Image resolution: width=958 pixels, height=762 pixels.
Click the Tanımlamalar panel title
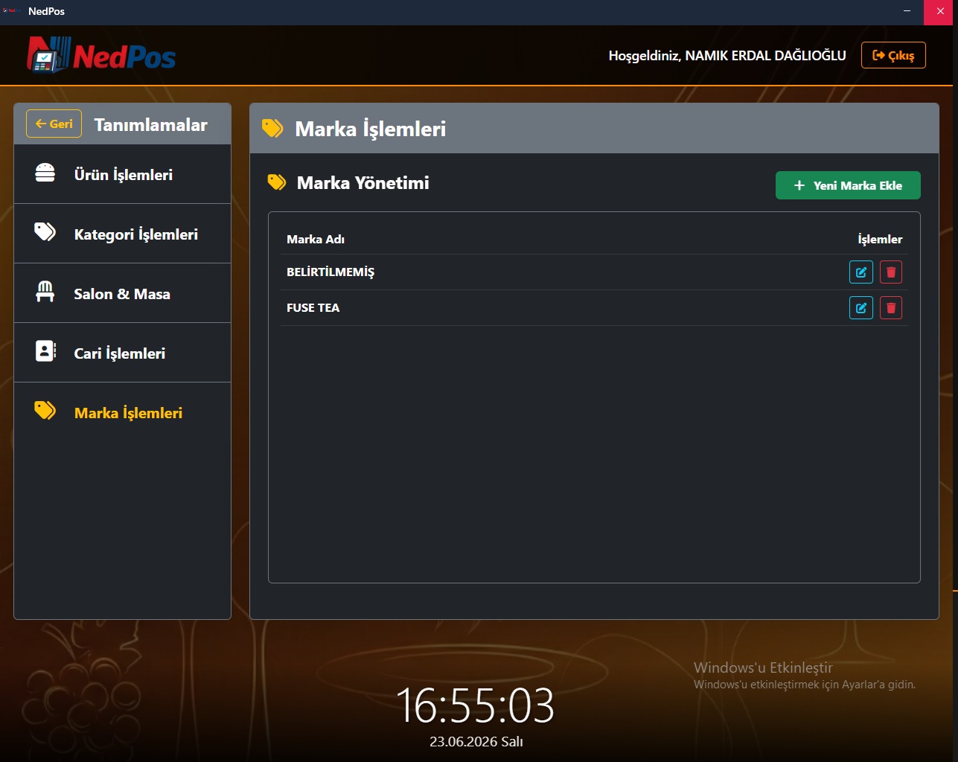point(151,125)
